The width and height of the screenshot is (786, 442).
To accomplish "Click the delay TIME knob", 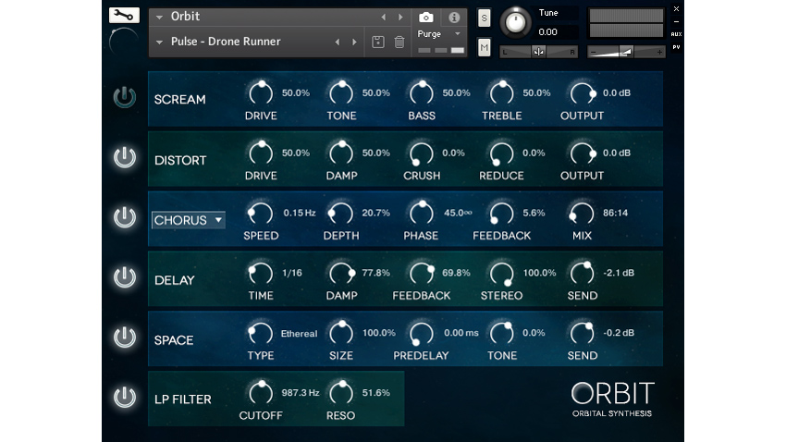I will 261,273.
